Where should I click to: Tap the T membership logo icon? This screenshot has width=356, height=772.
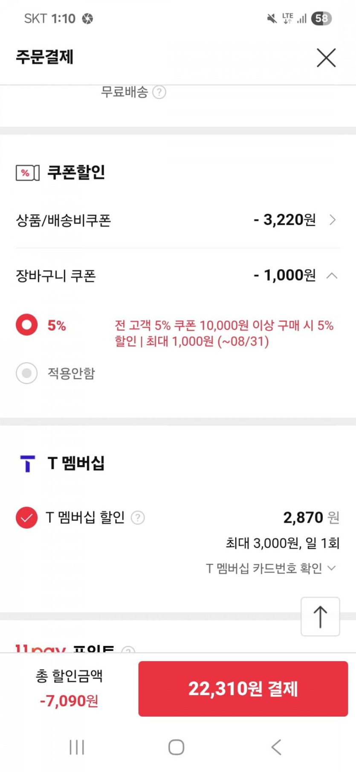(27, 463)
